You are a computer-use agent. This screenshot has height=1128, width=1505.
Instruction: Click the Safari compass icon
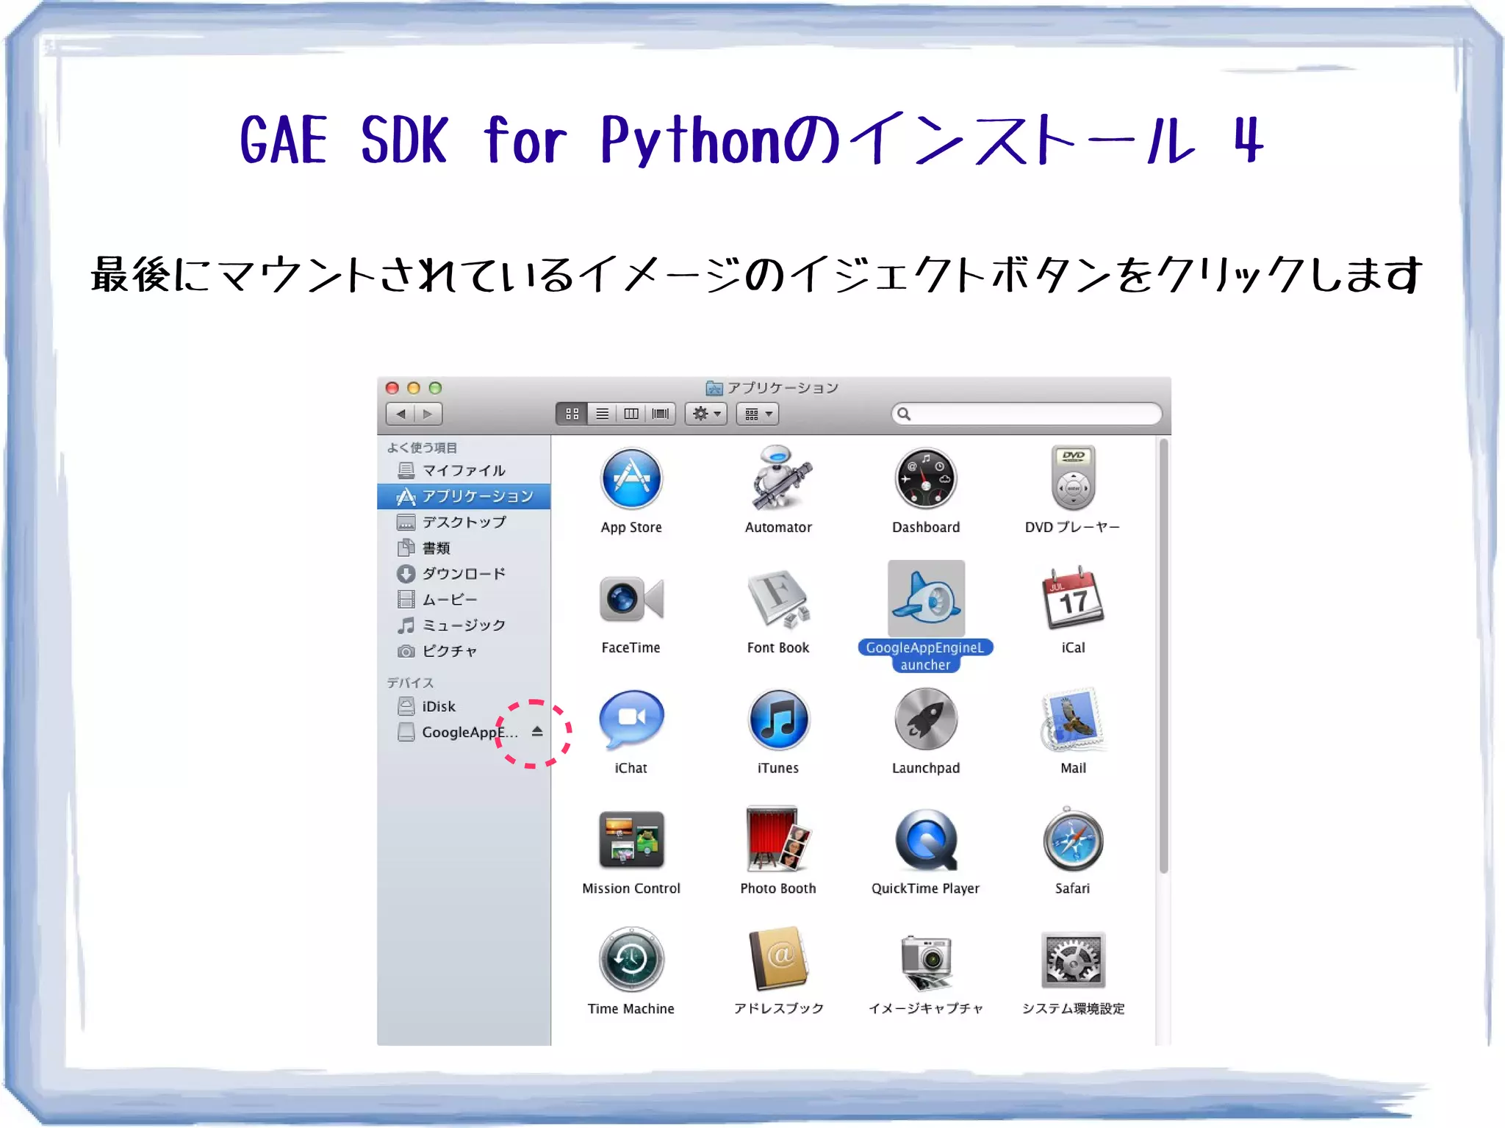tap(1073, 840)
